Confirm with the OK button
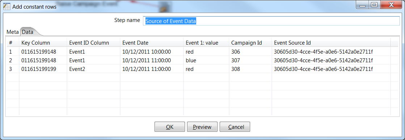Viewport: 405px width, 140px height. pos(170,127)
